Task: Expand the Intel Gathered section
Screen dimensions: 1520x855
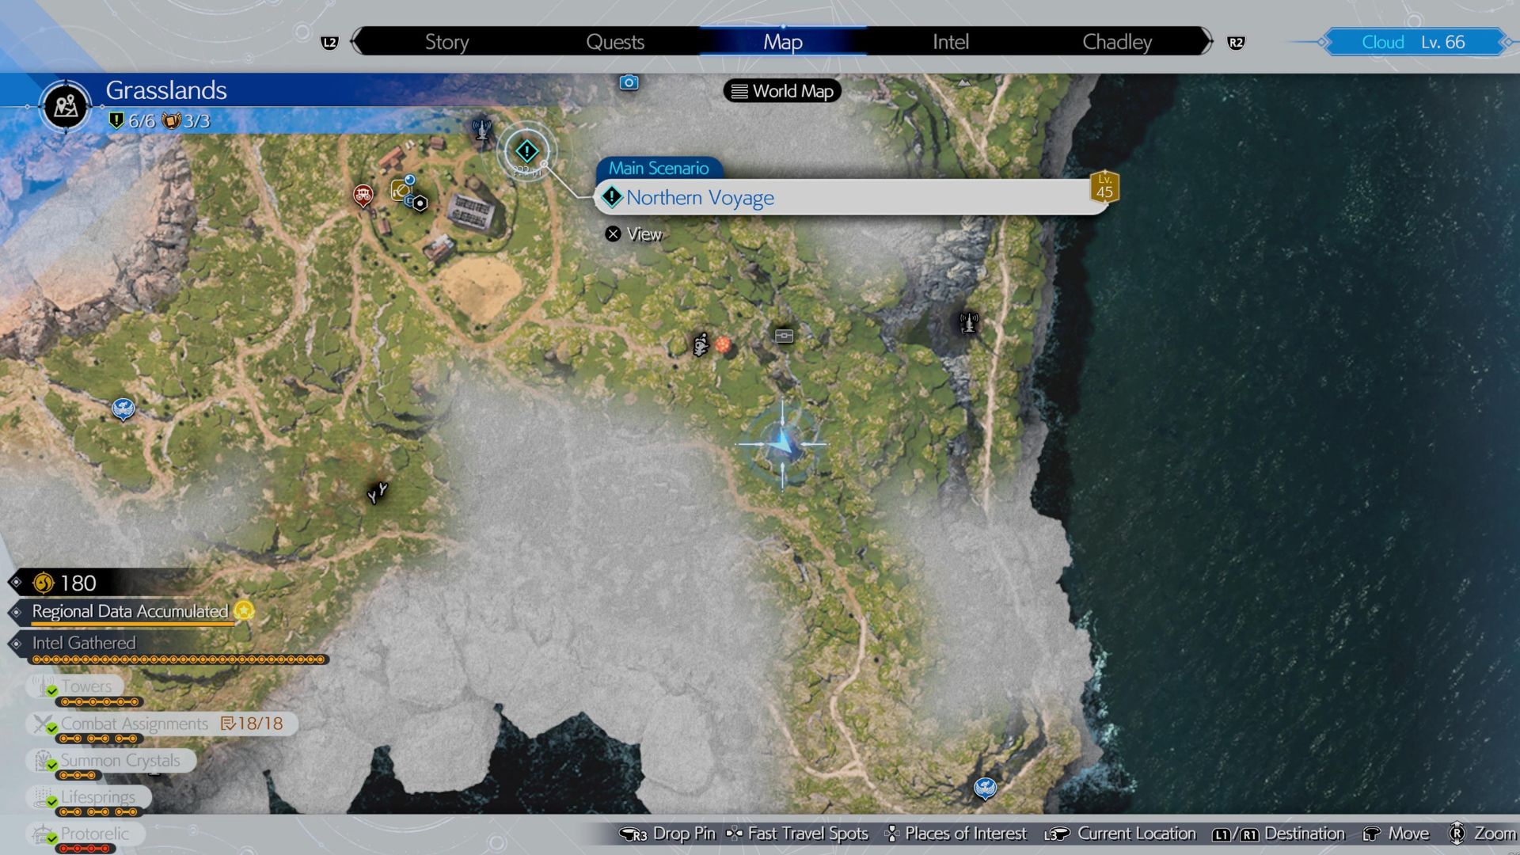Action: click(x=84, y=643)
